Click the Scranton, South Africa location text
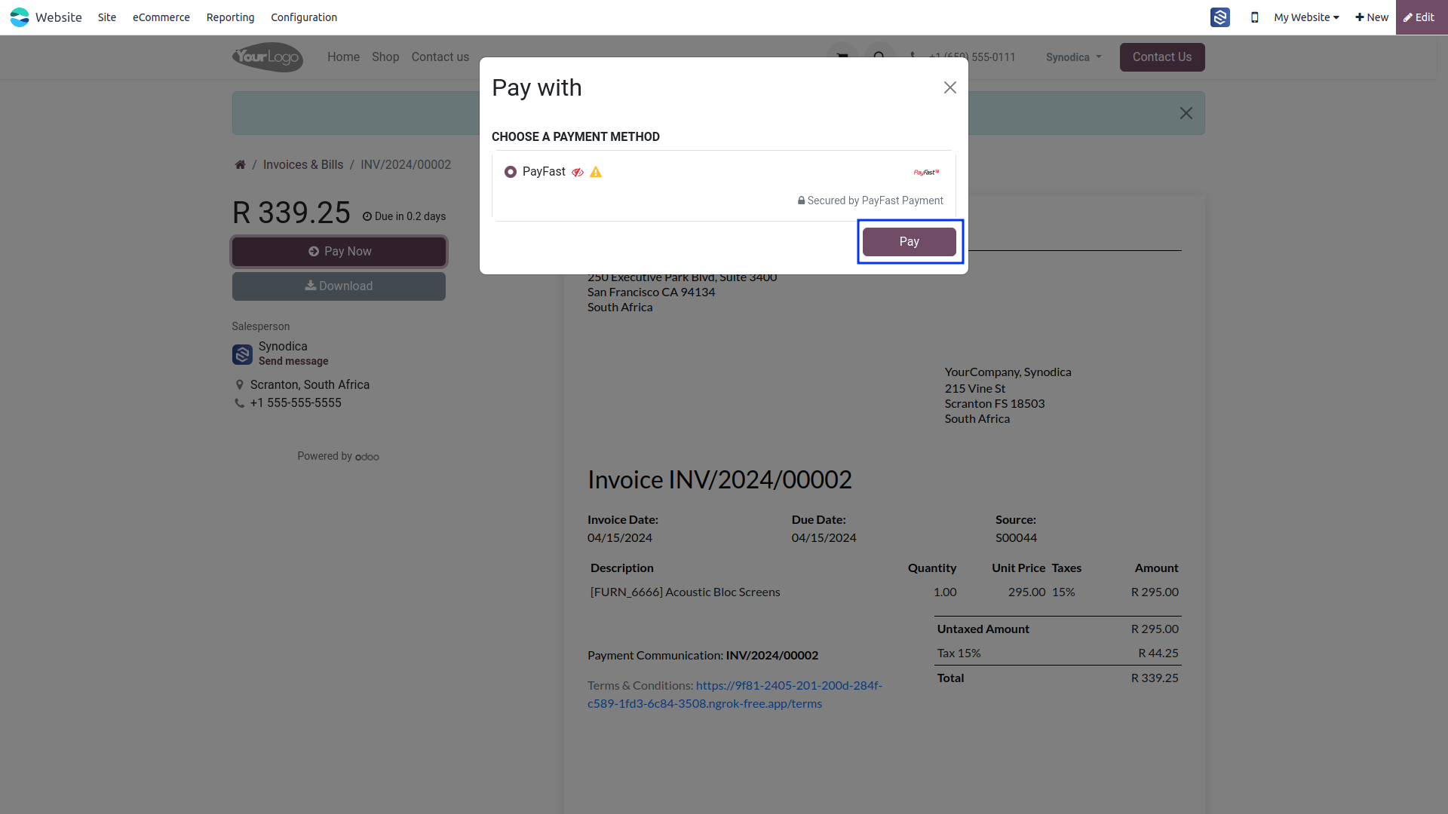The height and width of the screenshot is (814, 1448). (310, 385)
